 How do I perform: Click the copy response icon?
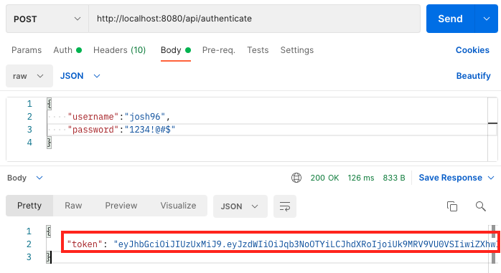[451, 206]
